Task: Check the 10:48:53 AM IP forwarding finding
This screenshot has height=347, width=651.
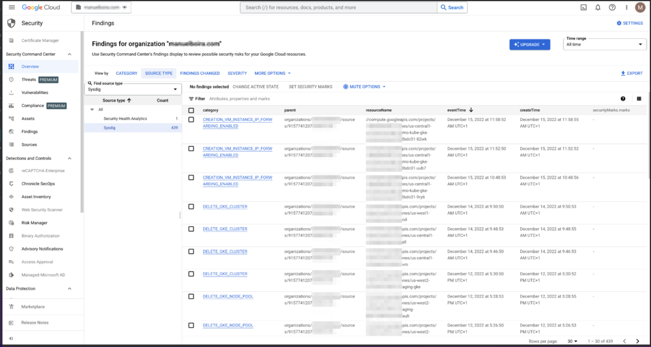Action: pos(191,177)
